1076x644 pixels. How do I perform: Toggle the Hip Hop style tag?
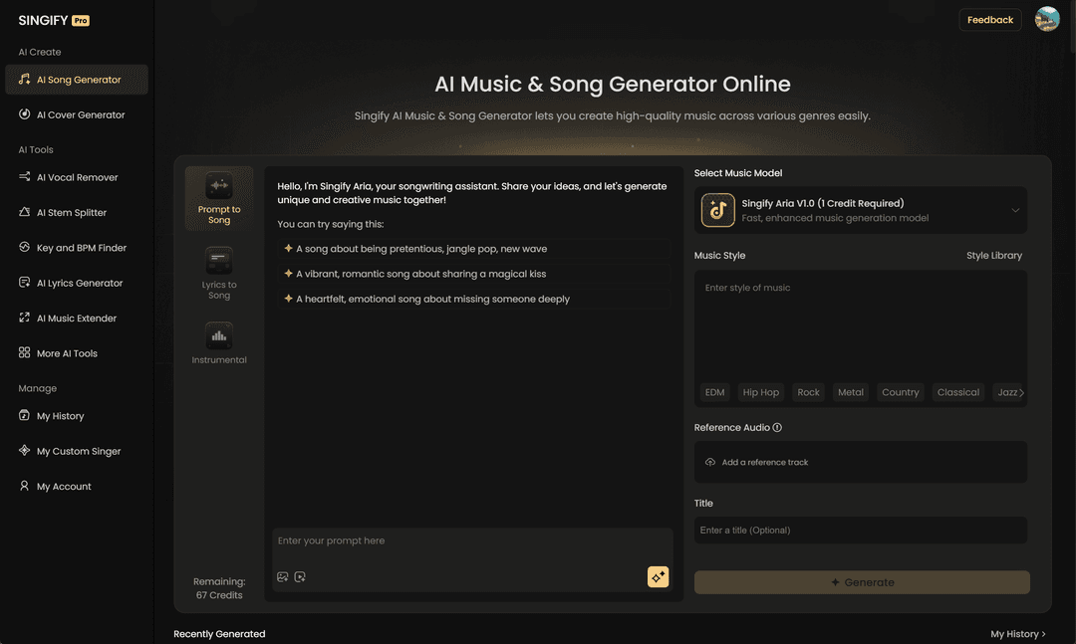pos(760,391)
